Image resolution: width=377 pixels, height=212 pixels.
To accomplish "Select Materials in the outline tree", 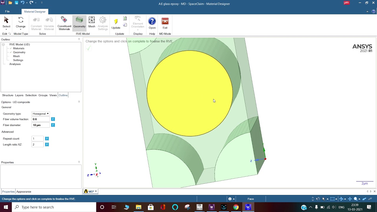I will [19, 48].
